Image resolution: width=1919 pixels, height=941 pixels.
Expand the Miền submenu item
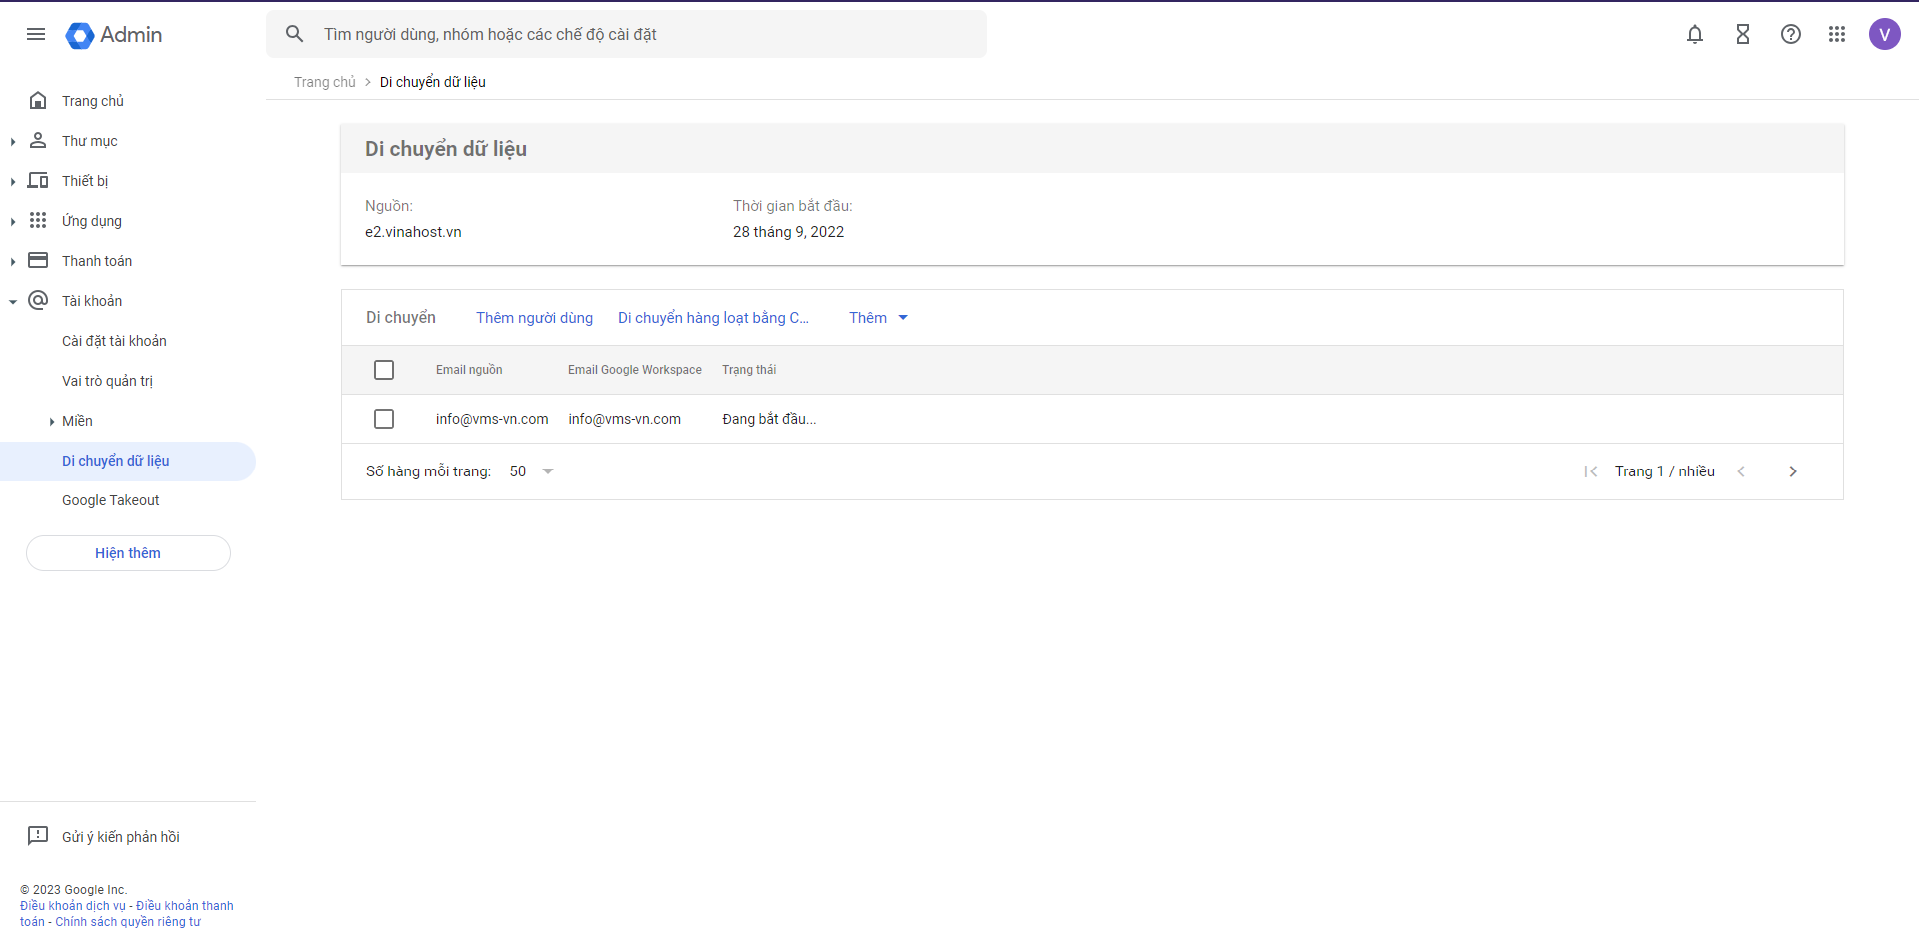52,422
